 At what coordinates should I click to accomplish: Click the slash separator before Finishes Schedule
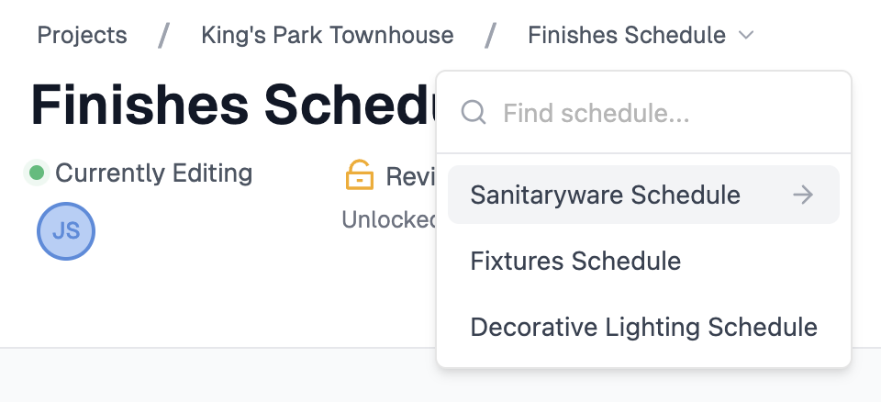491,36
